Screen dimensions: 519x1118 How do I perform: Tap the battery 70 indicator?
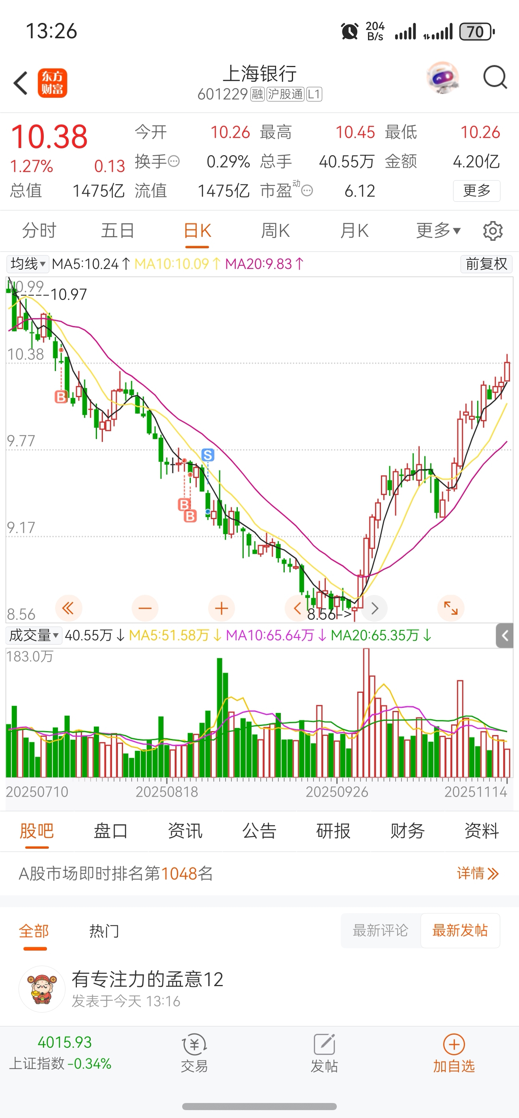[x=477, y=31]
